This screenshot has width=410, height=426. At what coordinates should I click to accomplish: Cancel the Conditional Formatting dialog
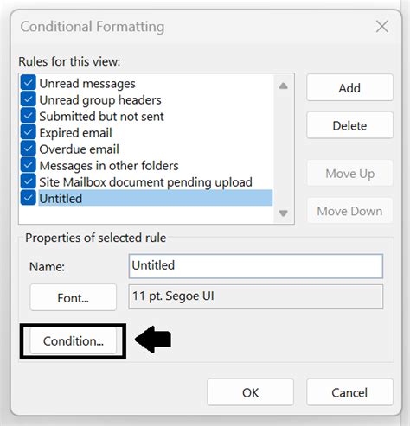349,392
